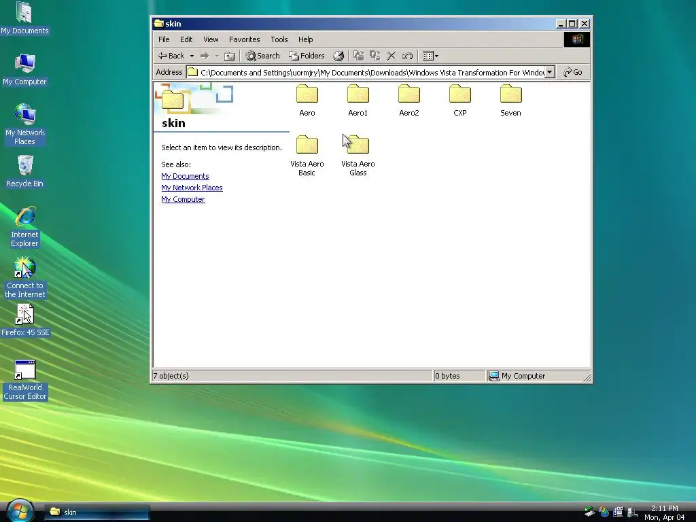Expand the Address bar dropdown
The height and width of the screenshot is (522, 696).
549,72
